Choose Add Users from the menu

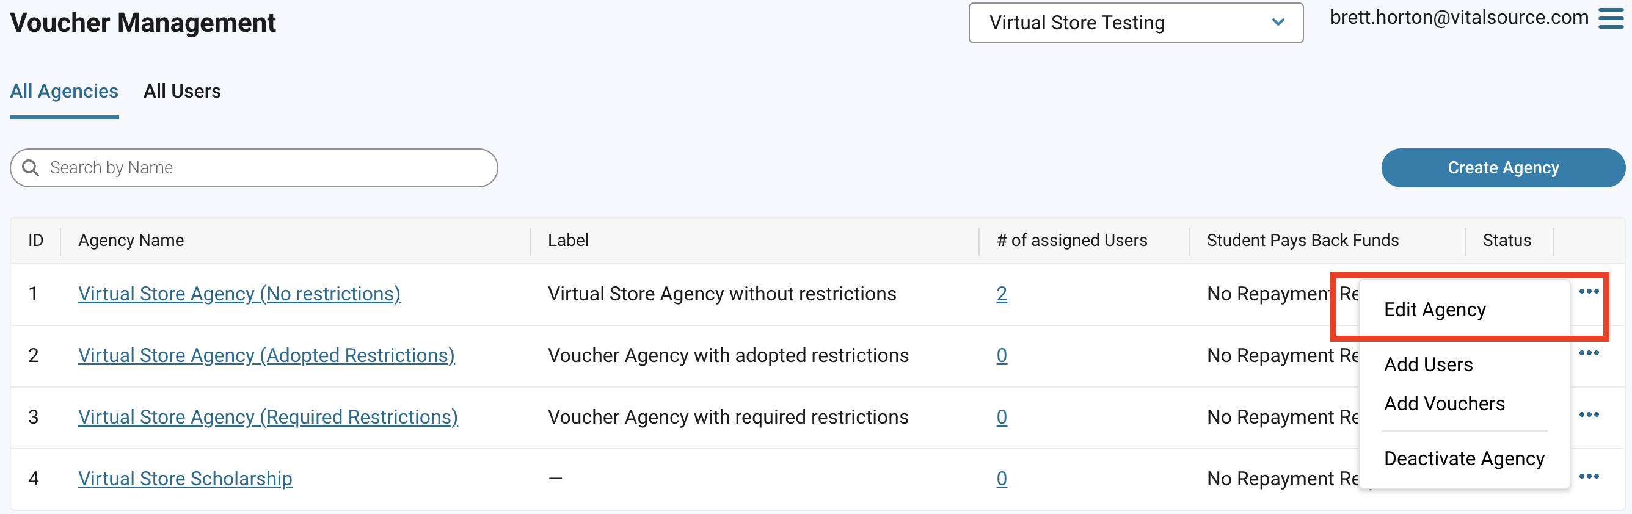[1428, 364]
